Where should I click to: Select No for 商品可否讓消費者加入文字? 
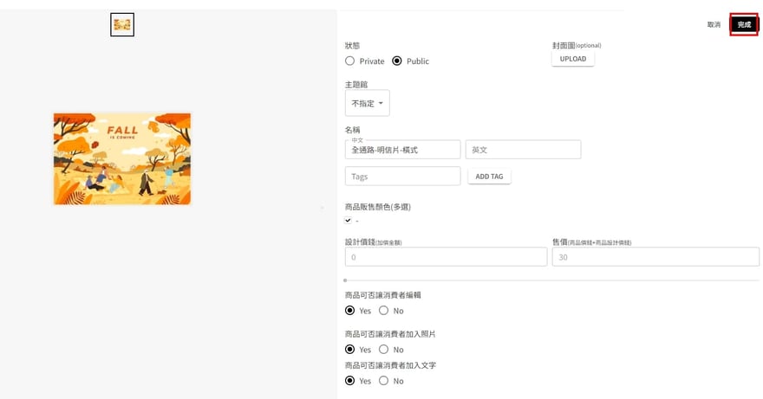[384, 381]
